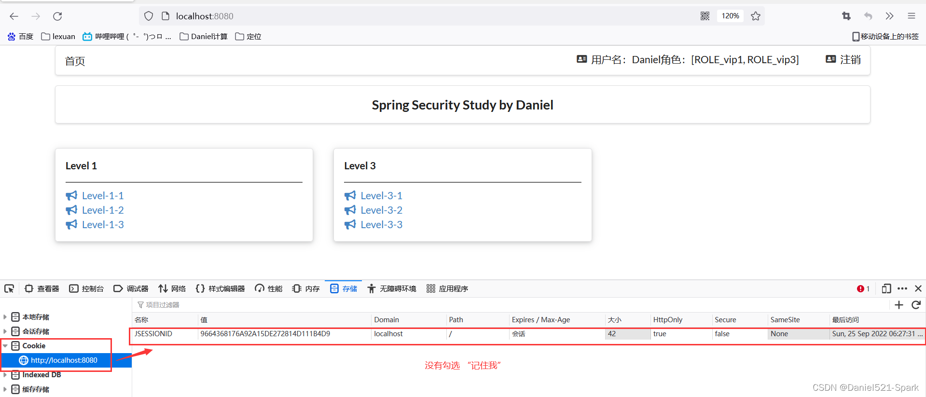
Task: Sort by the 名称 column header
Action: pyautogui.click(x=165, y=320)
